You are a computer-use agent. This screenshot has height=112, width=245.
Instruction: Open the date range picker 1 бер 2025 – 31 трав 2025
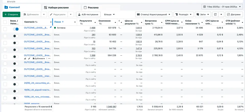point(222,7)
